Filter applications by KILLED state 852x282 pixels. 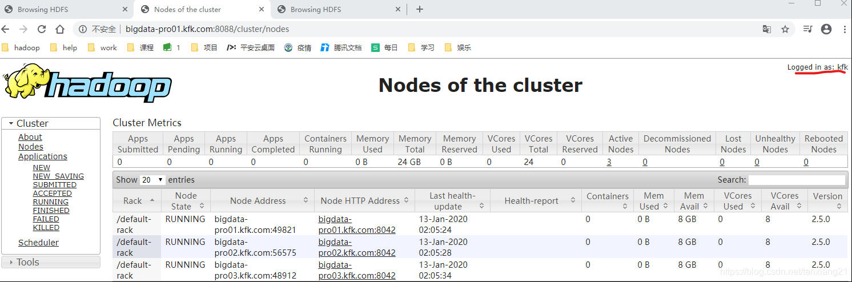click(x=46, y=228)
